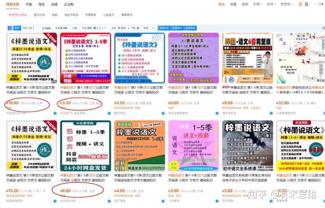This screenshot has height=208, width=325.
Task: Open orange-green thumbnail of ¥4.68 listing
Action: coord(139,146)
